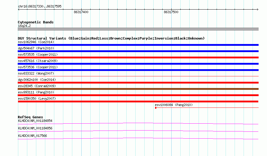
Task: Click the right arrow end of the ruler
Action: (258, 9)
